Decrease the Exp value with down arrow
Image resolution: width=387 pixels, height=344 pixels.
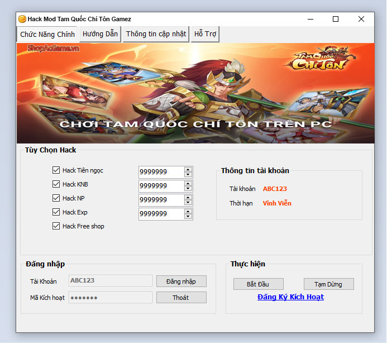[x=188, y=217]
